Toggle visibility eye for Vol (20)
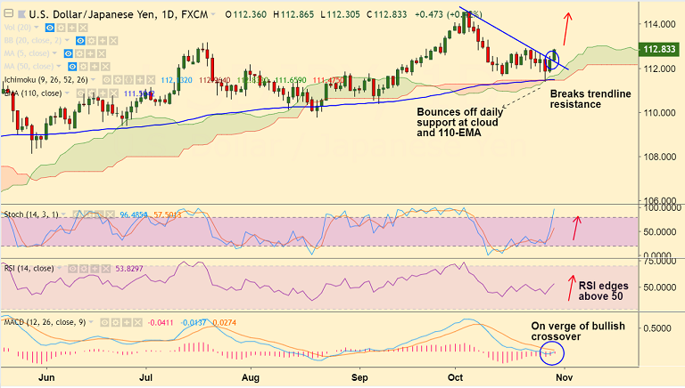 [x=50, y=28]
